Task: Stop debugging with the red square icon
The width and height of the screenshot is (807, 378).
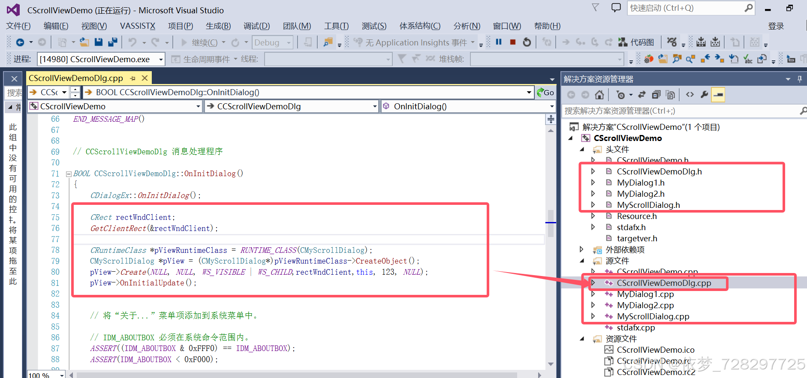Action: [x=513, y=42]
